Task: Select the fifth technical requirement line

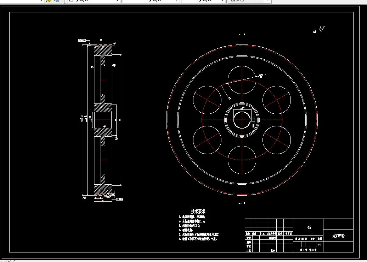Action: [199, 234]
